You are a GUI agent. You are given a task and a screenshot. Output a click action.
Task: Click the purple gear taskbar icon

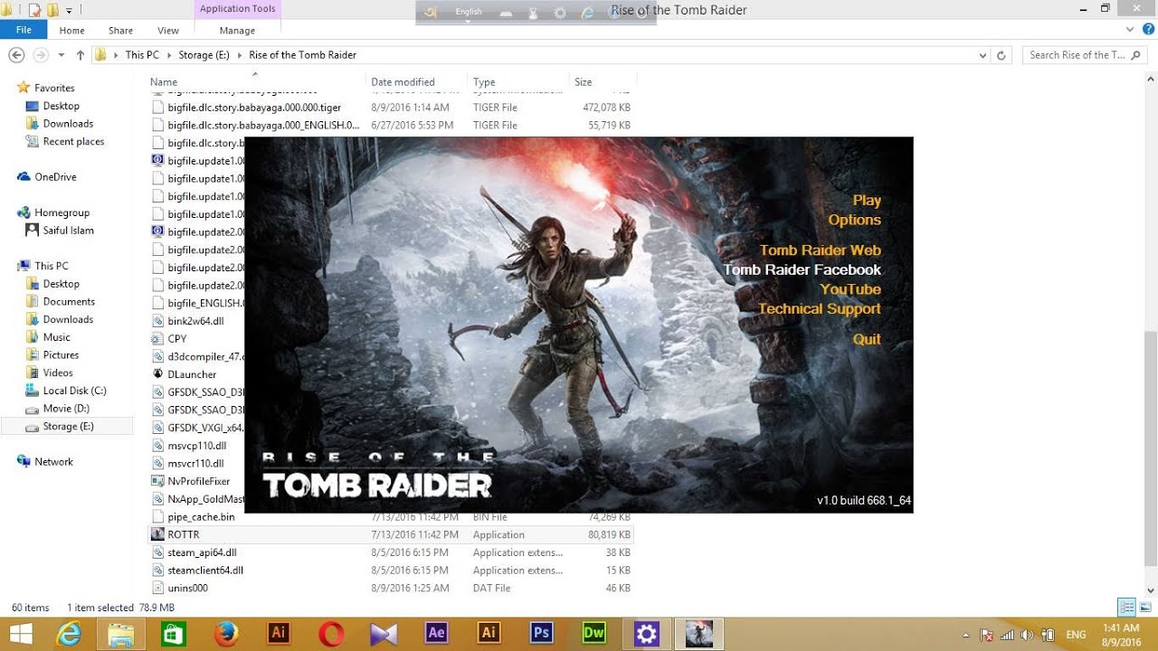(x=646, y=634)
